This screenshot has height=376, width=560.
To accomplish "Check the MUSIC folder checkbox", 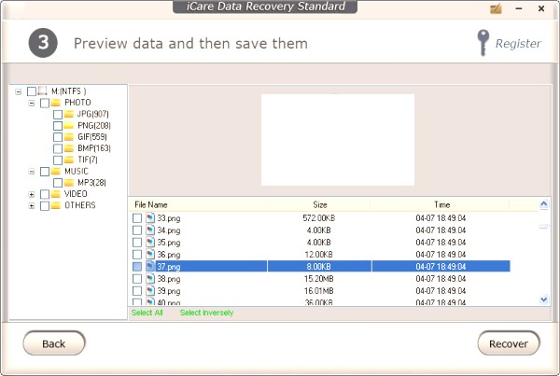I will [x=45, y=172].
